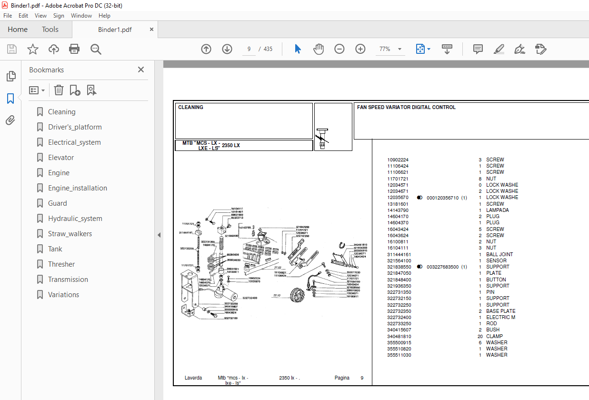
Task: Close the Binder1.pdf tab
Action: 151,30
